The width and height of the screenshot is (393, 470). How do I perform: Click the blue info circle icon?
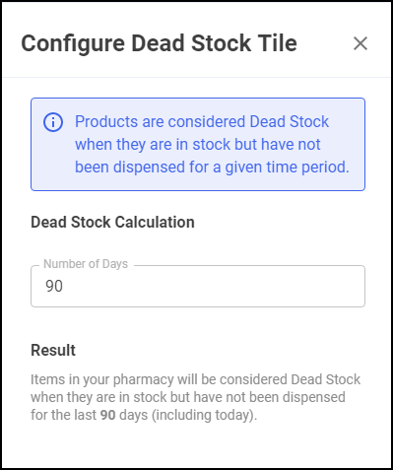coord(53,122)
